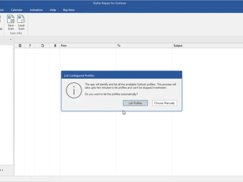Click the List Profiles button

click(135, 103)
